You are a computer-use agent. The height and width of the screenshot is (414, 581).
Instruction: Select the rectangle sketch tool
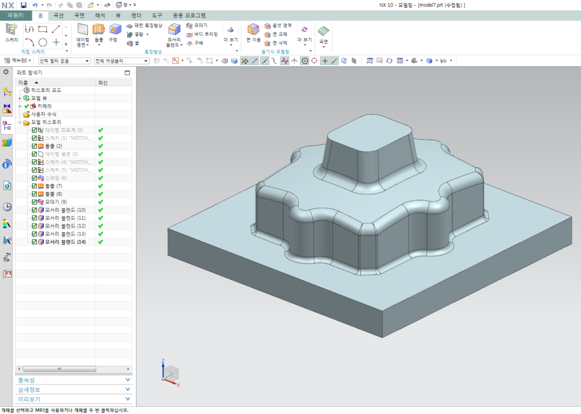pyautogui.click(x=43, y=29)
